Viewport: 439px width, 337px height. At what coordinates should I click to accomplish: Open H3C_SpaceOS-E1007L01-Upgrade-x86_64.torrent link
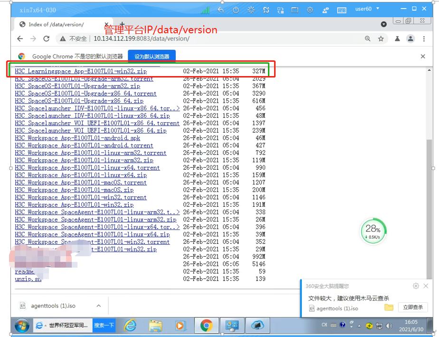[86, 93]
